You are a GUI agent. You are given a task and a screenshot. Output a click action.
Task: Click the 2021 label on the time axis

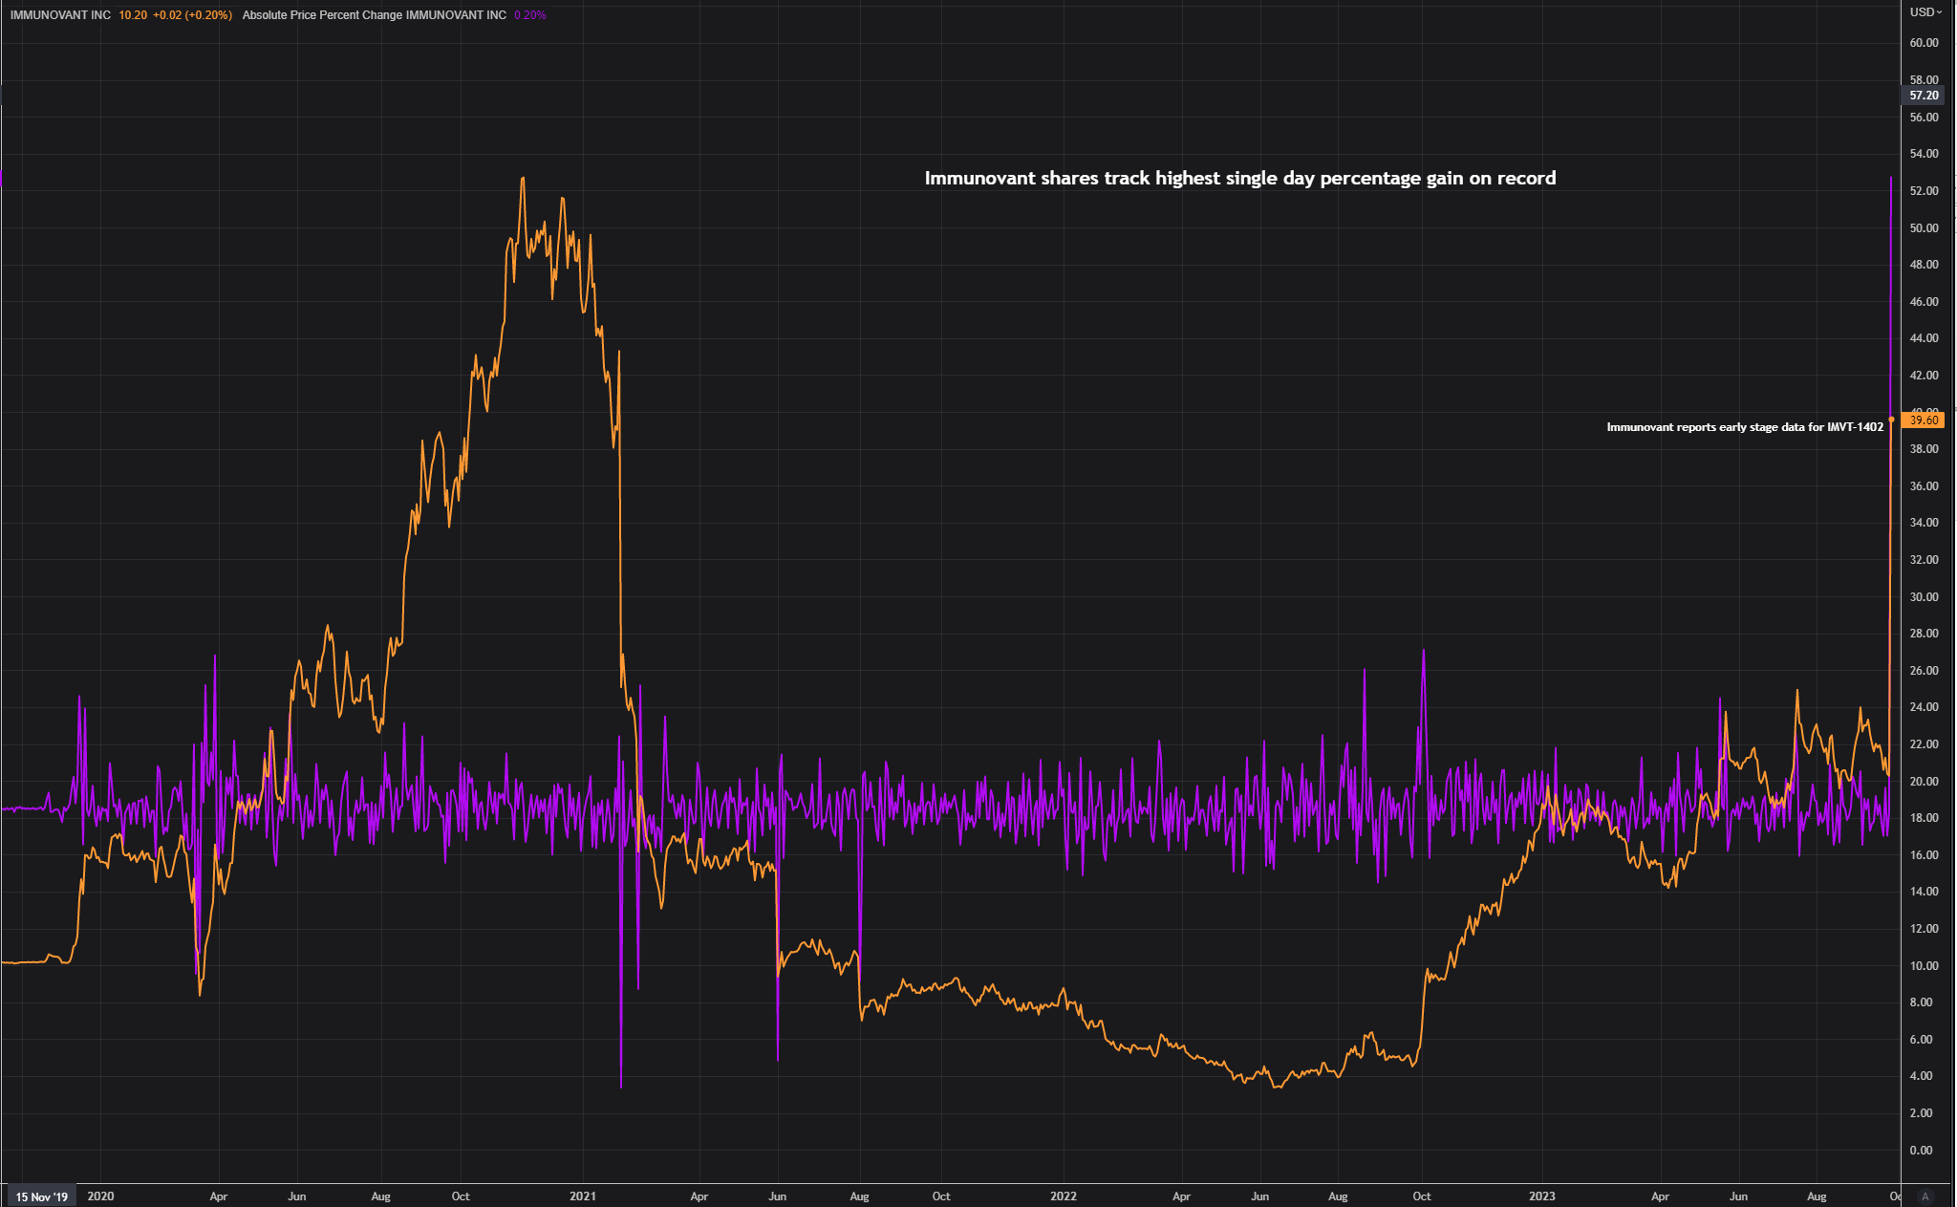pos(582,1196)
